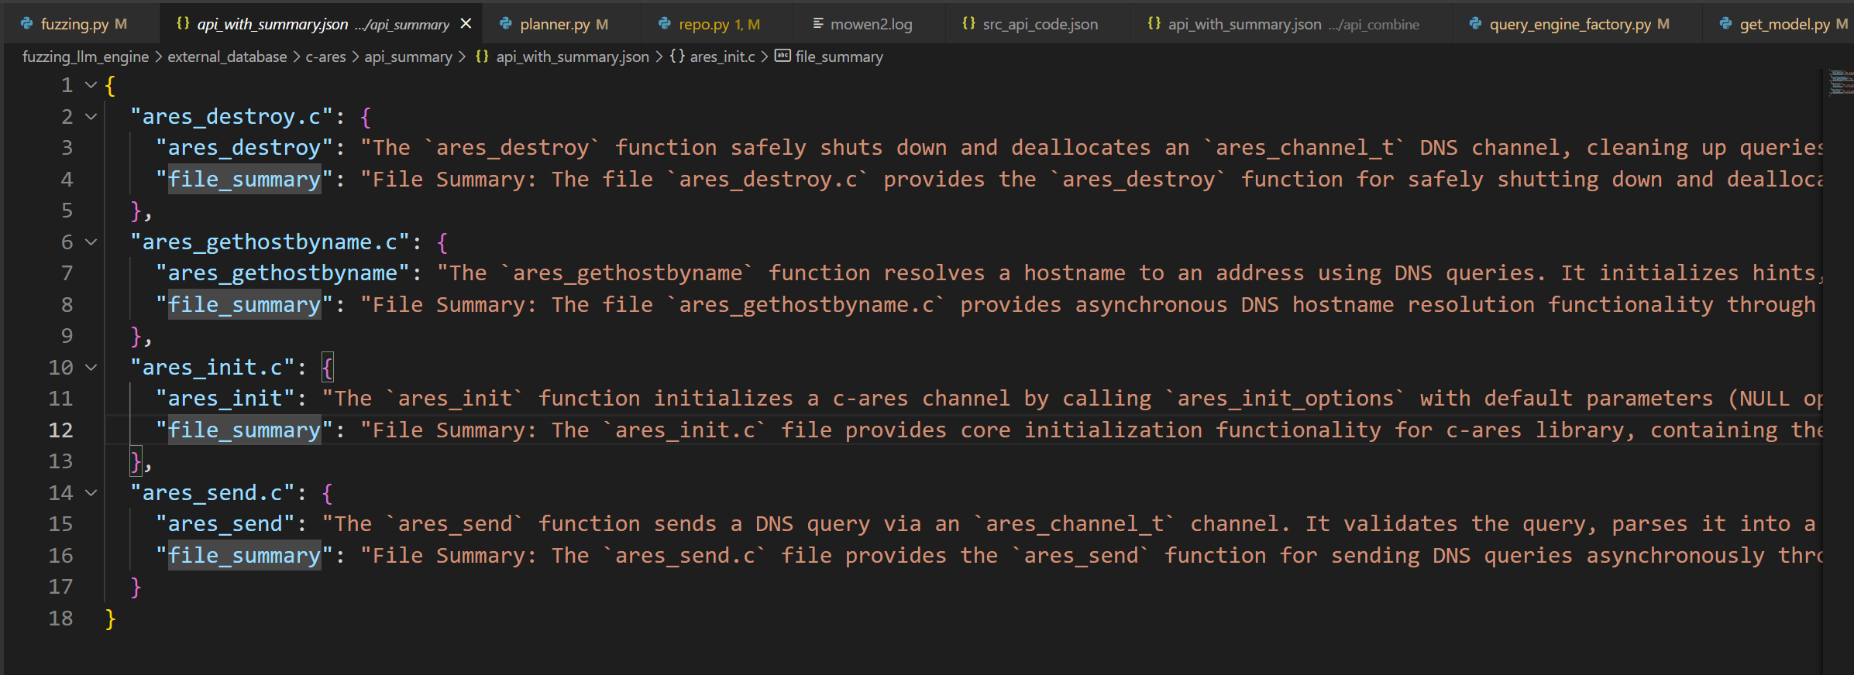Click the string symbol icon beside file_summary in the breadcrumb
The height and width of the screenshot is (675, 1854).
783,57
